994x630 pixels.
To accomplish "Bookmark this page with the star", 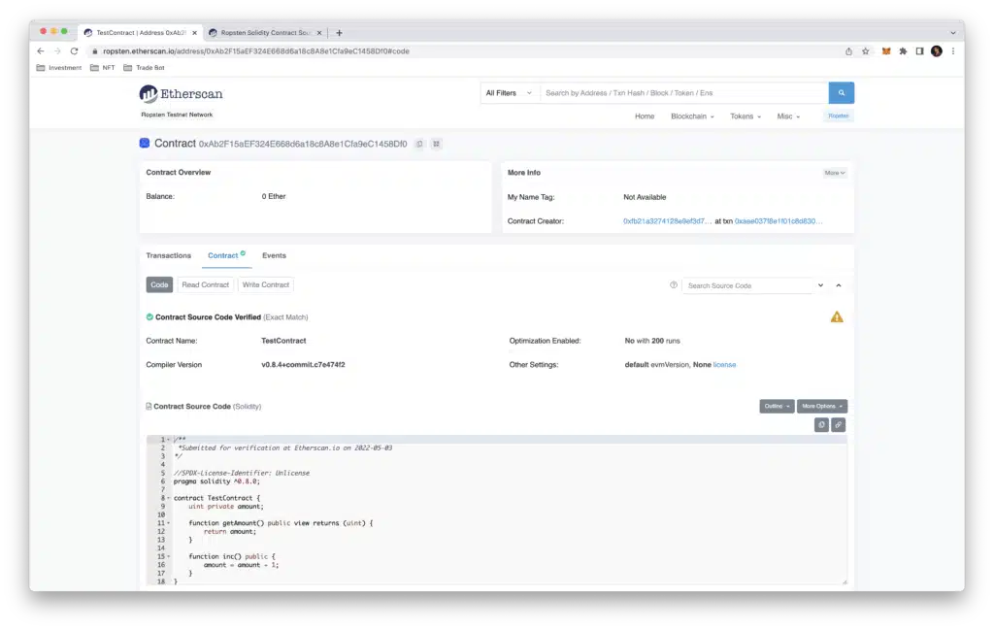I will tap(865, 51).
